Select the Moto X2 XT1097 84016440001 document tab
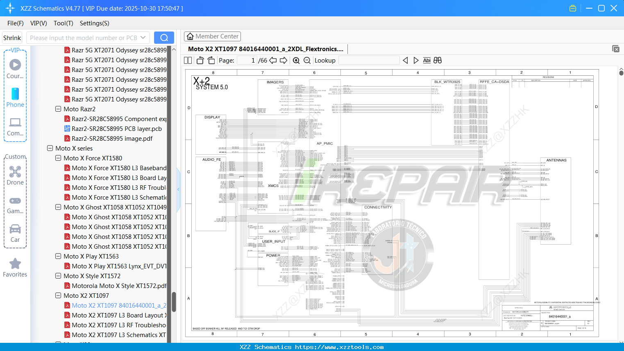The height and width of the screenshot is (351, 624). pos(265,49)
